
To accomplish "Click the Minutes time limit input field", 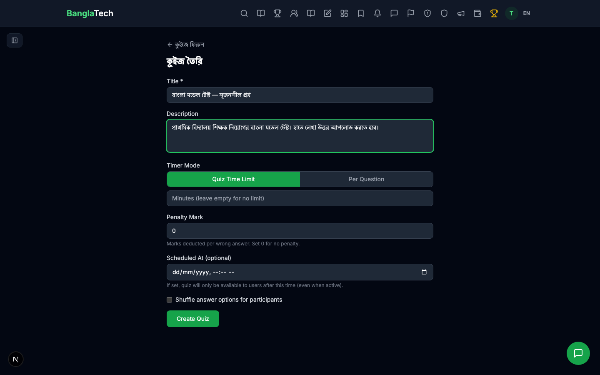I will click(300, 198).
